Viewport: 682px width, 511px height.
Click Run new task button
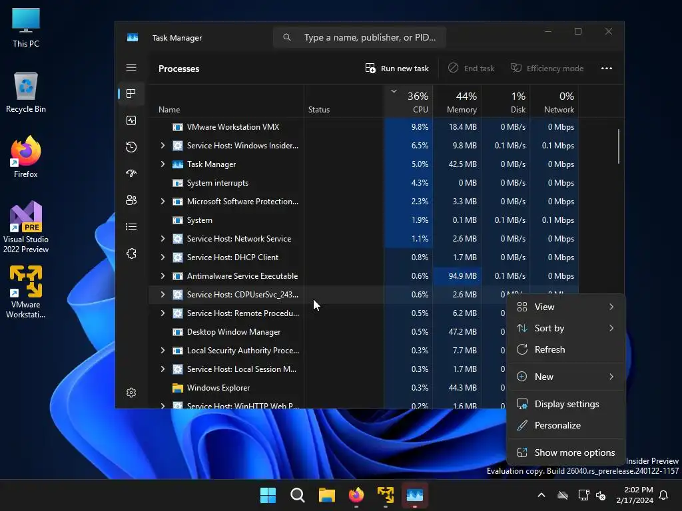point(397,69)
